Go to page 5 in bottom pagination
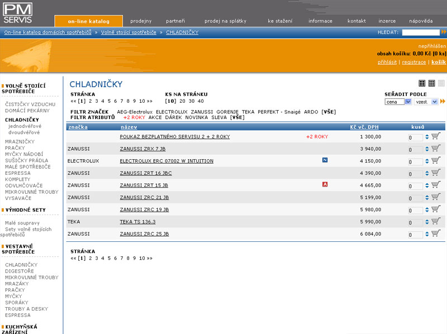 [109, 258]
